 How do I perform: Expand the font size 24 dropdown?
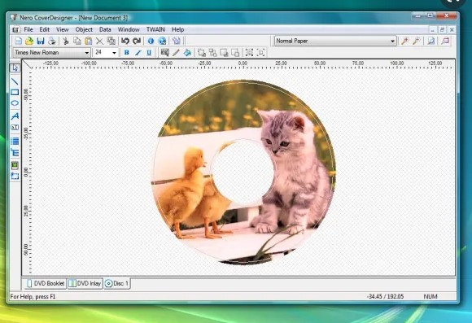(106, 53)
